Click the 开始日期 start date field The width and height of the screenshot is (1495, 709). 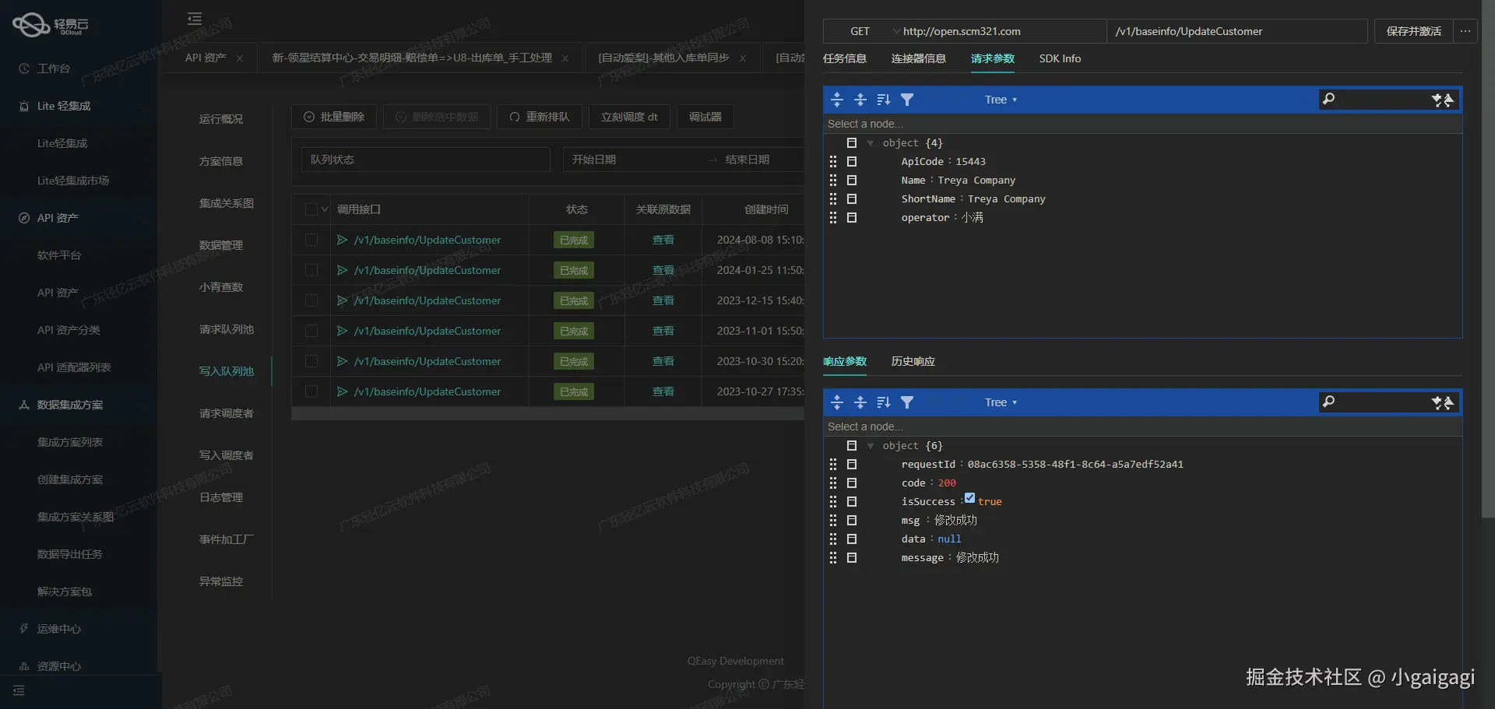point(635,160)
